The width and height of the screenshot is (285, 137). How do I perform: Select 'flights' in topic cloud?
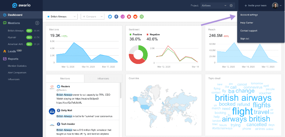(262, 105)
